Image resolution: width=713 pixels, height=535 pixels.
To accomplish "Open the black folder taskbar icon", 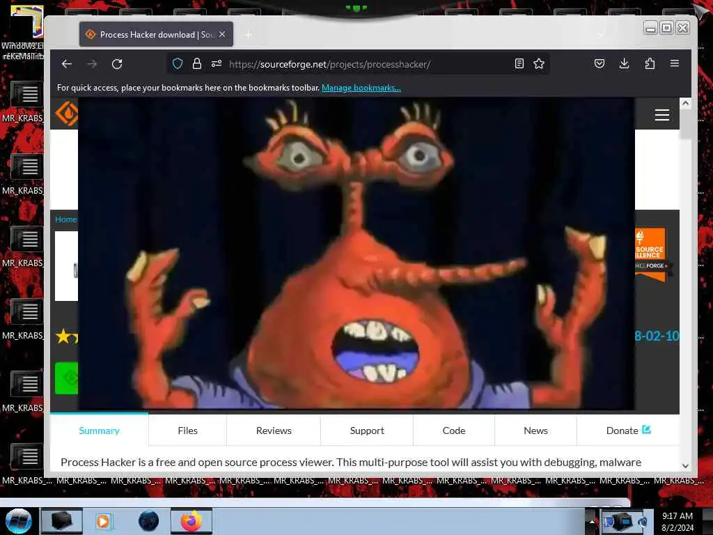I will pyautogui.click(x=62, y=521).
